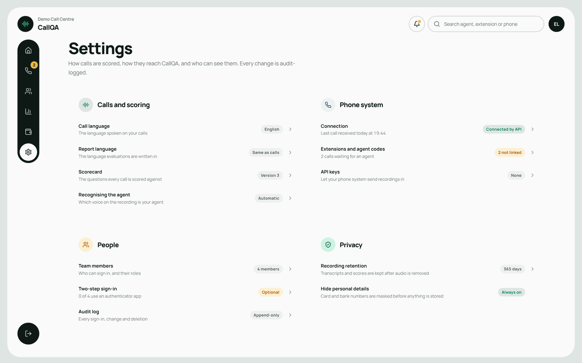Image resolution: width=582 pixels, height=363 pixels.
Task: Click the People section icon
Action: [86, 245]
